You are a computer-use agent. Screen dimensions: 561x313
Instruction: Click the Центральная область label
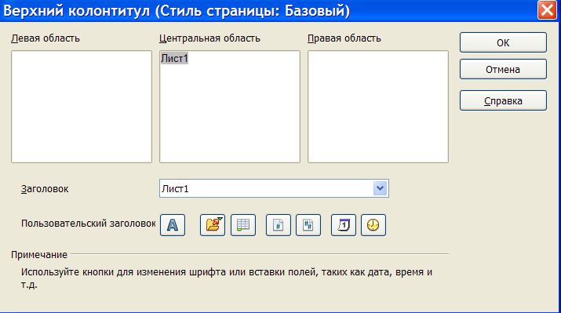[209, 38]
